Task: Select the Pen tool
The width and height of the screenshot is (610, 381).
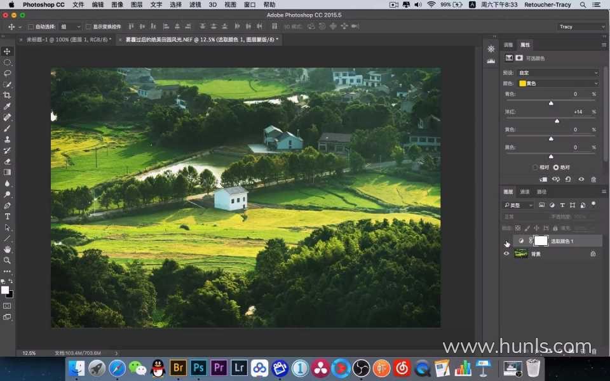Action: tap(7, 205)
